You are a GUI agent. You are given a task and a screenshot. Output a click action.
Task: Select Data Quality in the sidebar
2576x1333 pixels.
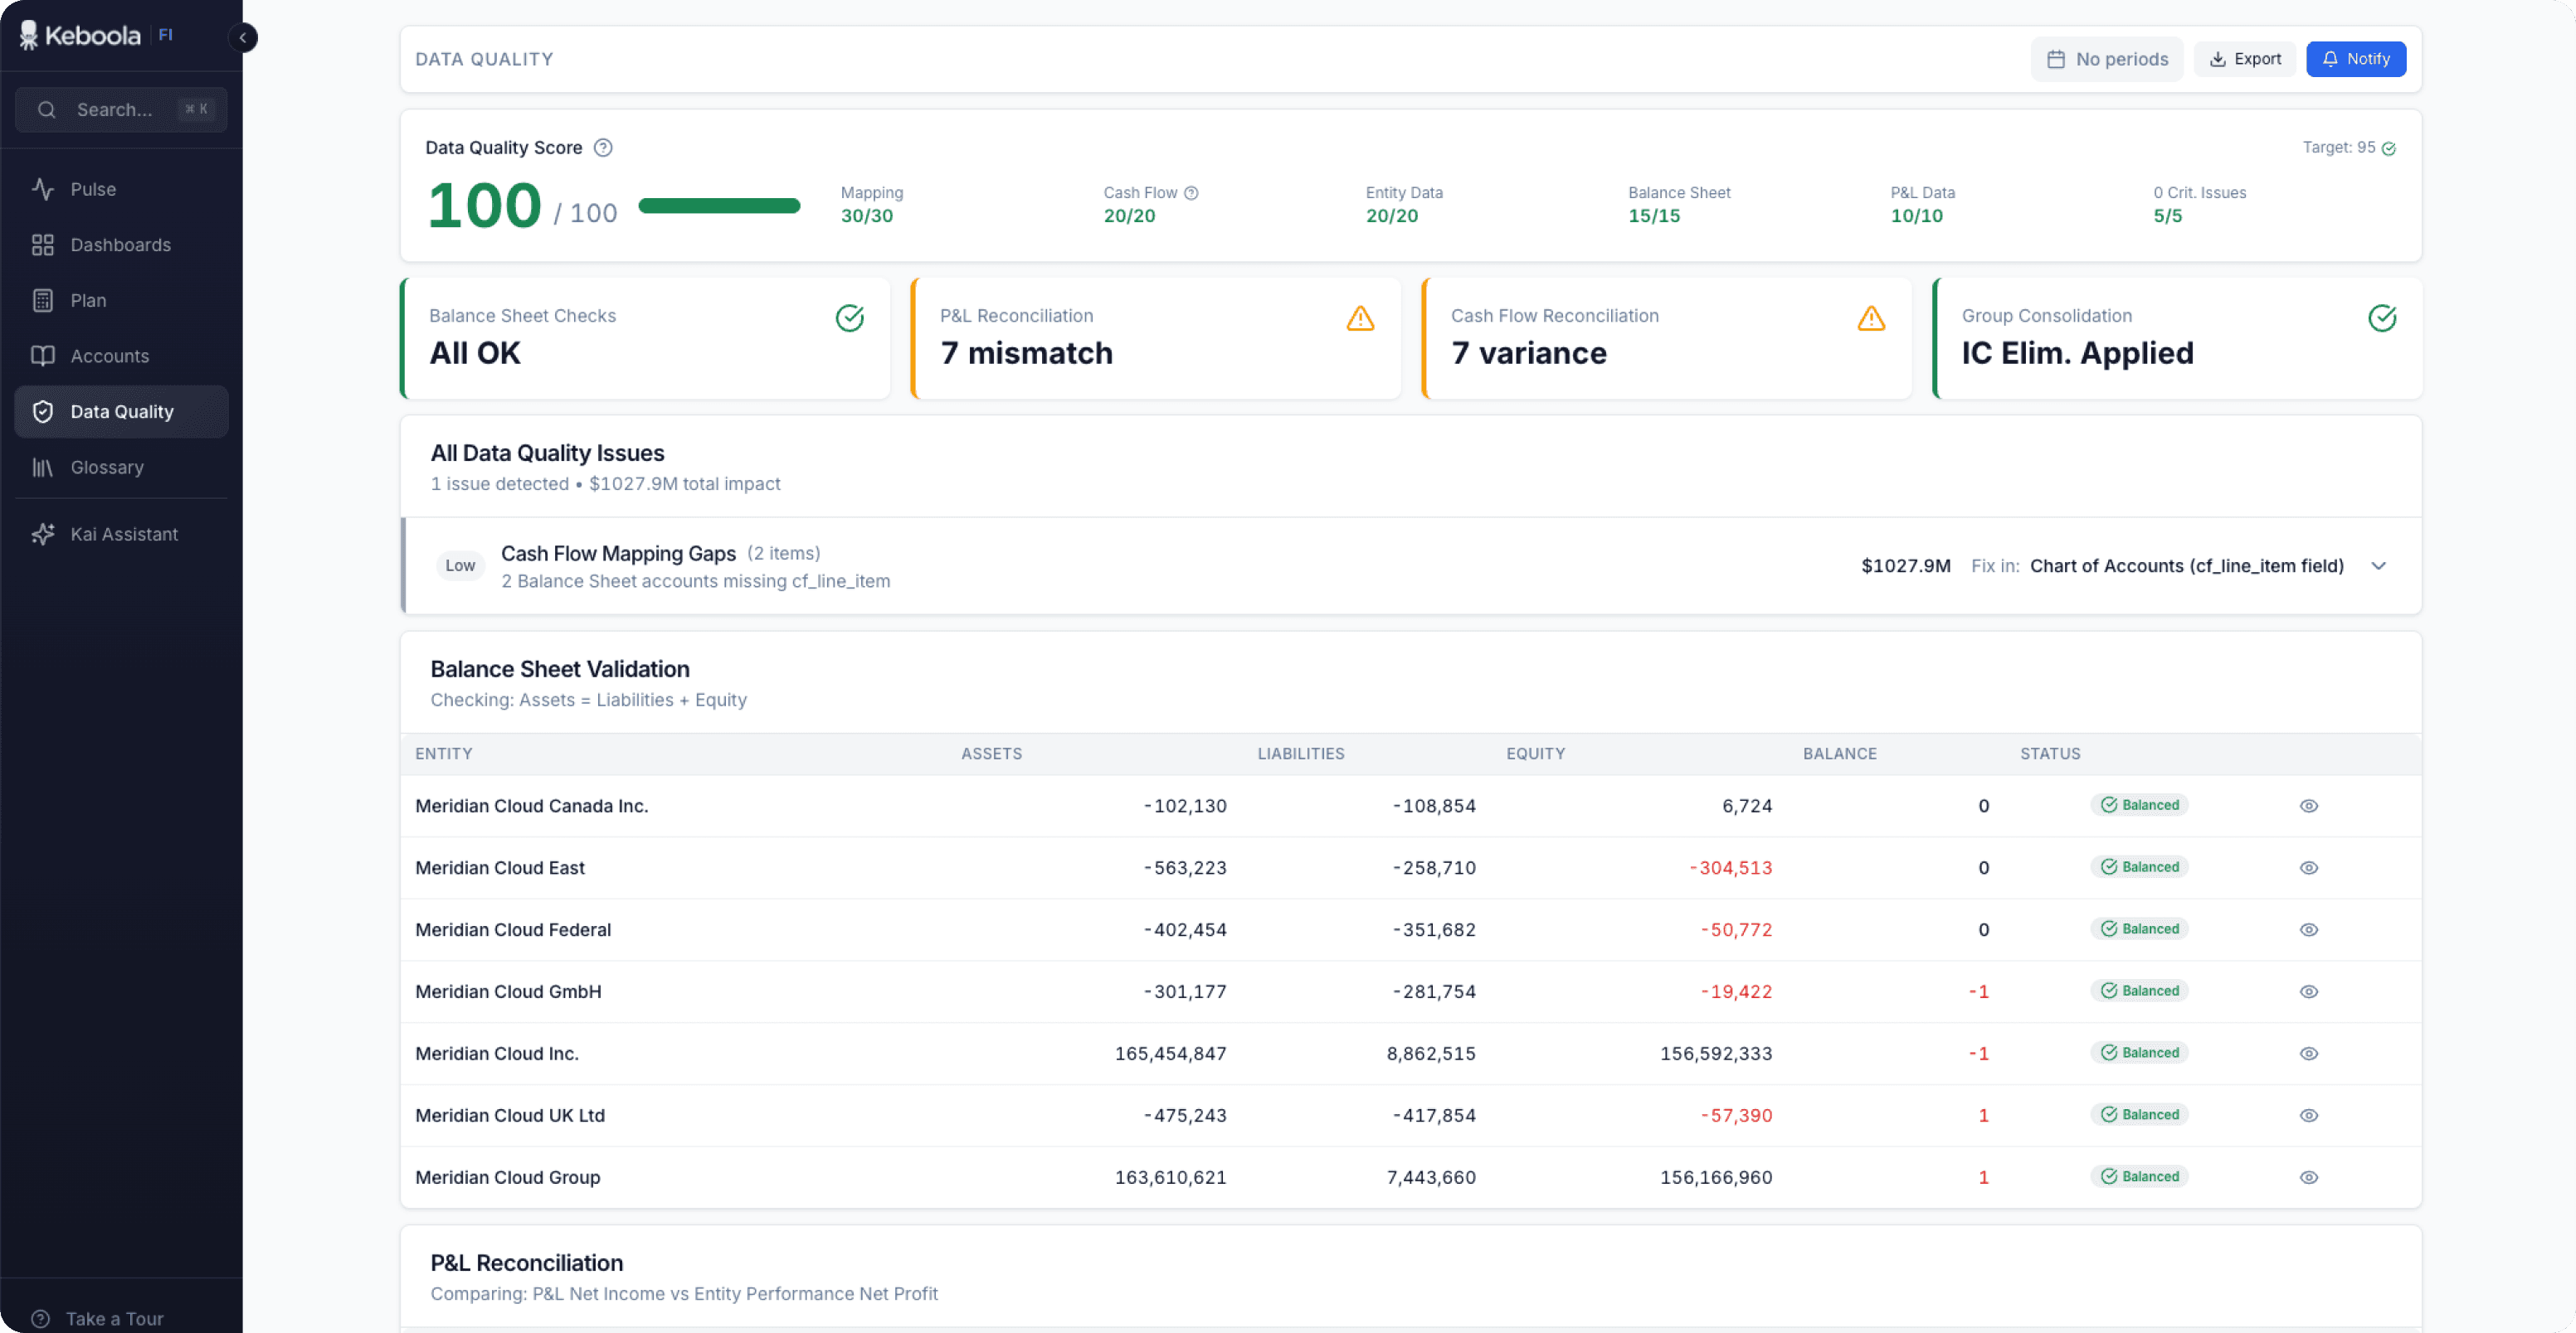[x=121, y=412]
